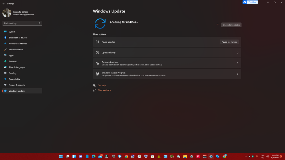Go back with the Settings back arrow
The image size is (285, 160).
click(x=3, y=4)
